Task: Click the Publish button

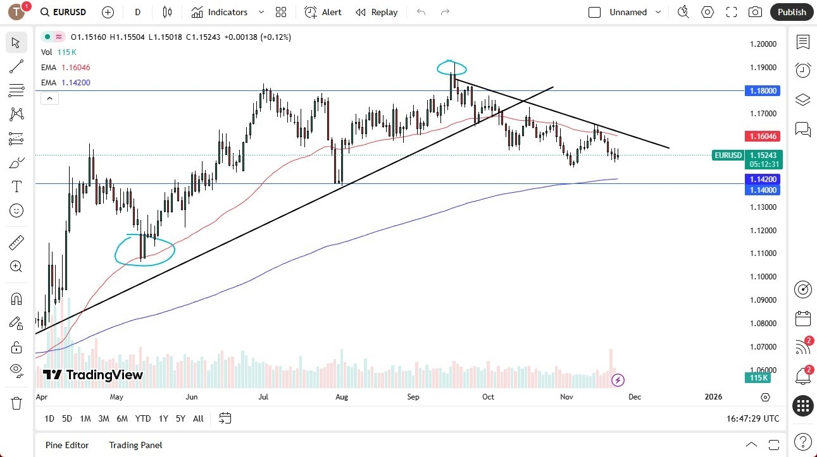Action: click(x=791, y=12)
